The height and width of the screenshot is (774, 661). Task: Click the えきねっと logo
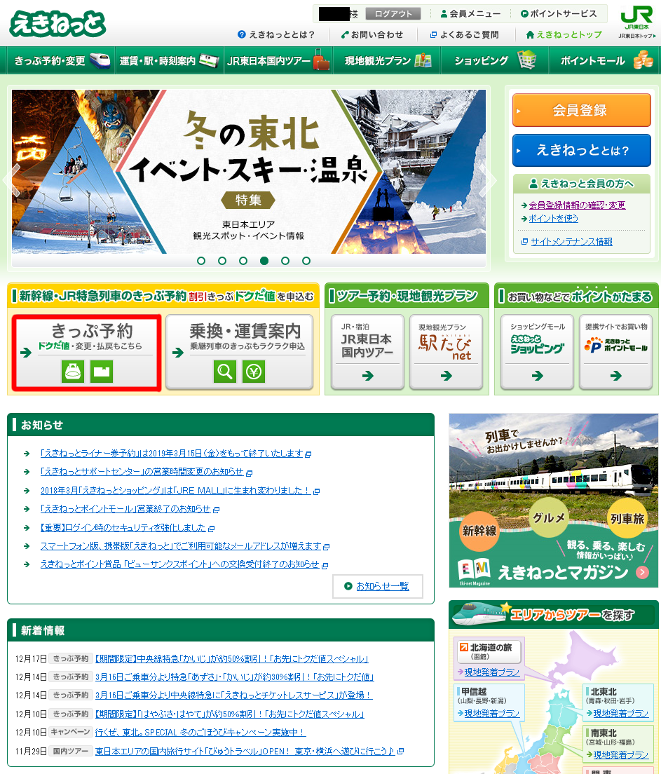point(57,24)
